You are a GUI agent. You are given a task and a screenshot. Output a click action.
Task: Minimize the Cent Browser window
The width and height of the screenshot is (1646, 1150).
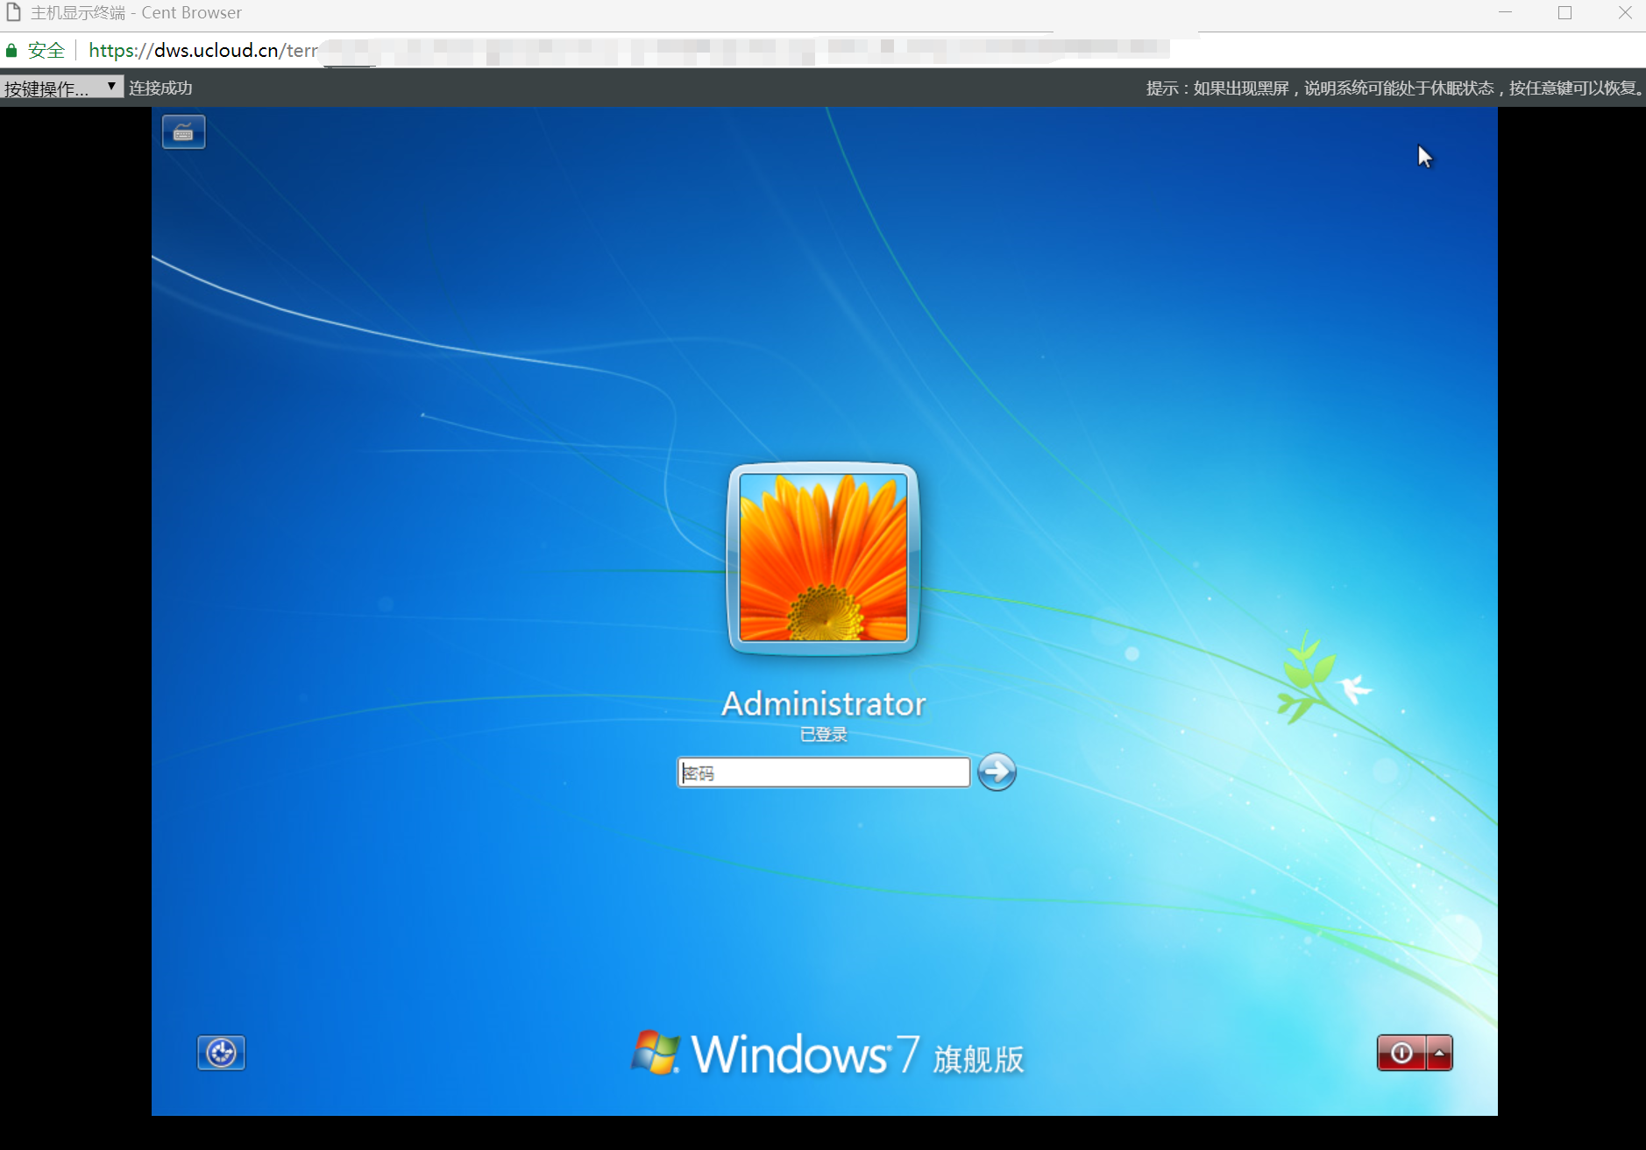click(x=1505, y=12)
